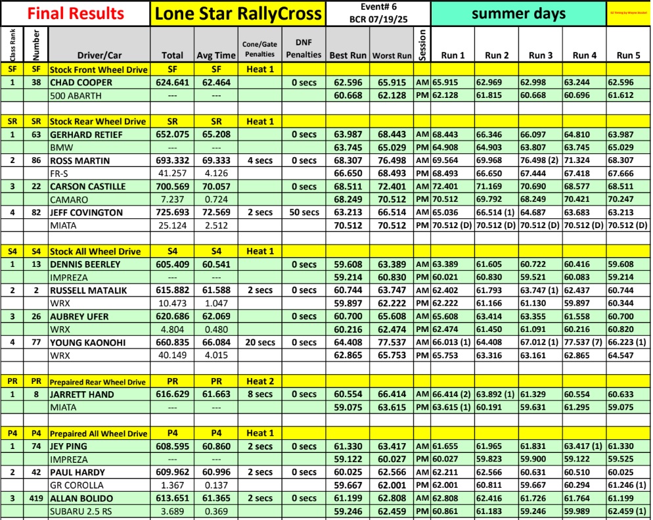Click the "Run 3" column header
The width and height of the screenshot is (653, 520).
(x=541, y=55)
